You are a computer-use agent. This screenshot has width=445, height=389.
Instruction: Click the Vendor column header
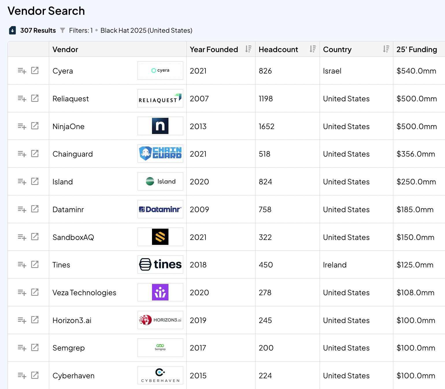tap(65, 49)
